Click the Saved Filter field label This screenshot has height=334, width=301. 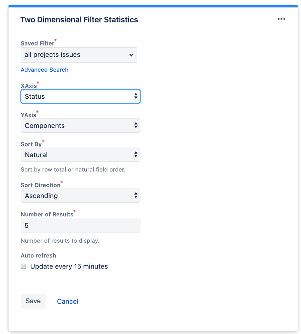coord(37,43)
